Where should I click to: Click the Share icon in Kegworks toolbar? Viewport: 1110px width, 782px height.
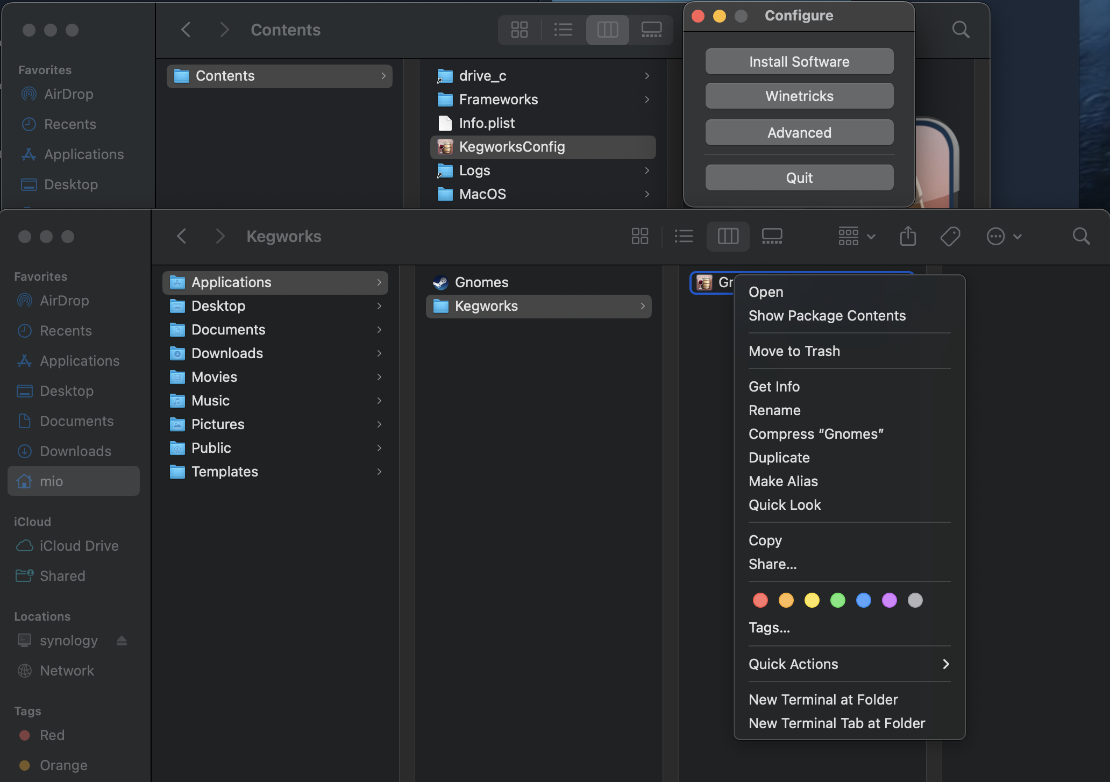(x=908, y=236)
